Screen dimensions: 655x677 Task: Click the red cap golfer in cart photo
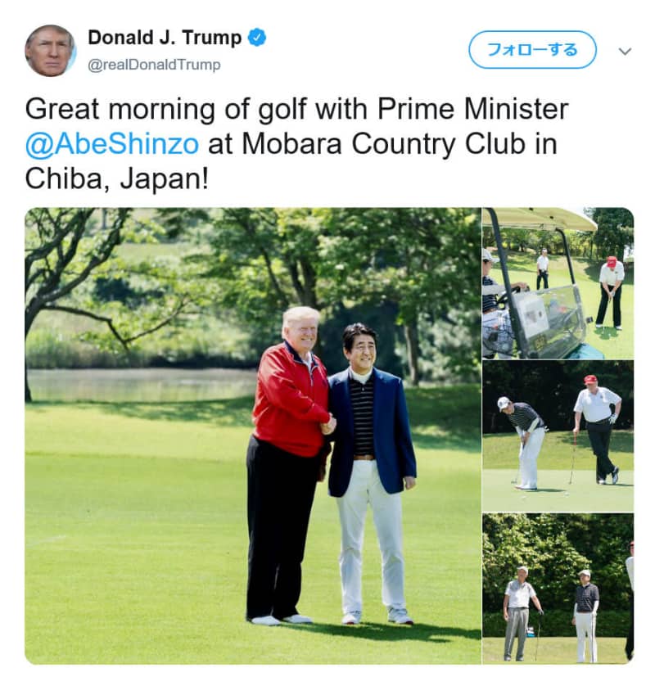(611, 292)
